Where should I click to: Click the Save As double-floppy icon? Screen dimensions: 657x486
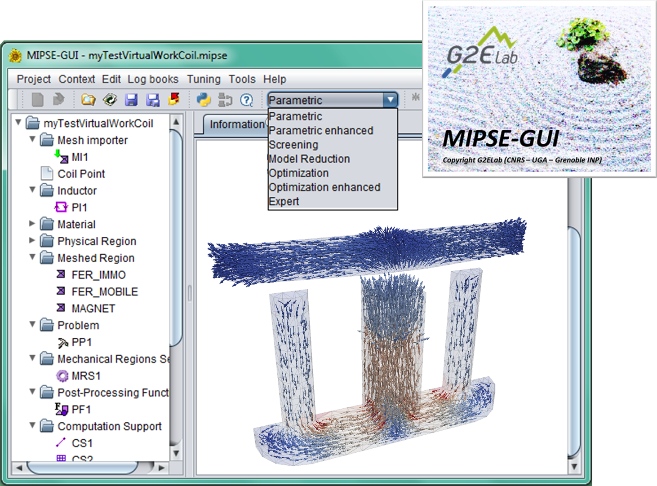coord(153,100)
